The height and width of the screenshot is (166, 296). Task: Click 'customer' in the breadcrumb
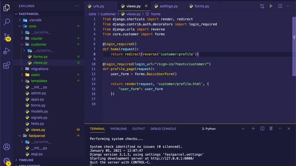point(108,14)
